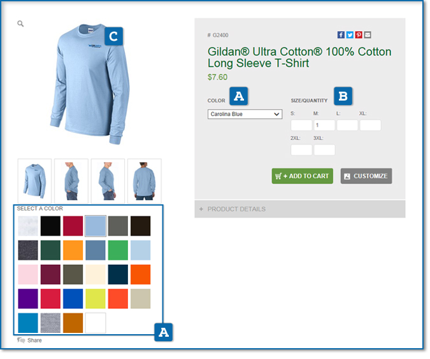This screenshot has height=359, width=430.
Task: Share product on Facebook
Action: click(x=341, y=35)
